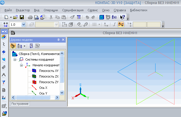Click the tree relations icon
The image size is (181, 117).
pyautogui.click(x=37, y=46)
